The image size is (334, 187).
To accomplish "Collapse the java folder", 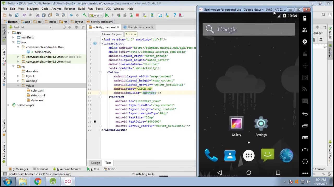I will pyautogui.click(x=13, y=42).
